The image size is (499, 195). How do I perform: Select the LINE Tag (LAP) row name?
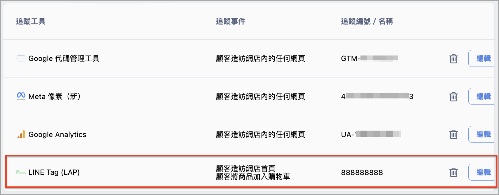coord(54,172)
